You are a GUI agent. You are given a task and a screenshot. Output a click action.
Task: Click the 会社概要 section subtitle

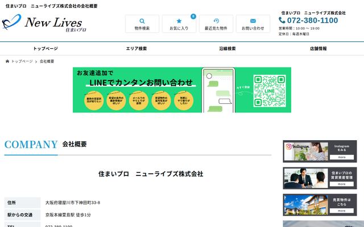tap(75, 144)
